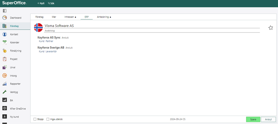Viewport: 278px width, 124px height.
Task: Edit the Visma Software AS name field
Action: point(152,26)
